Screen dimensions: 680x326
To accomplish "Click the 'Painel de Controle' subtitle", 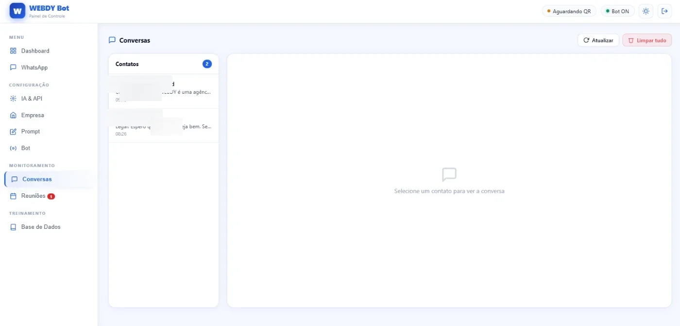I will [47, 16].
